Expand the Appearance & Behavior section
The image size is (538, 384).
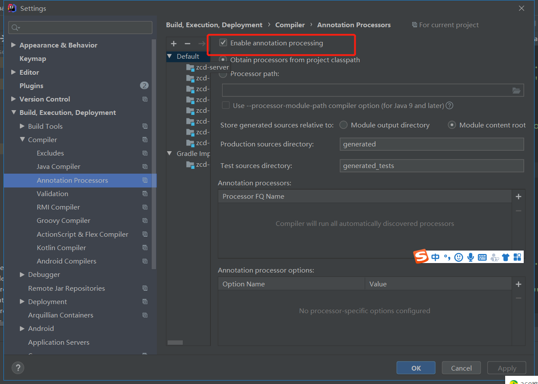[13, 44]
